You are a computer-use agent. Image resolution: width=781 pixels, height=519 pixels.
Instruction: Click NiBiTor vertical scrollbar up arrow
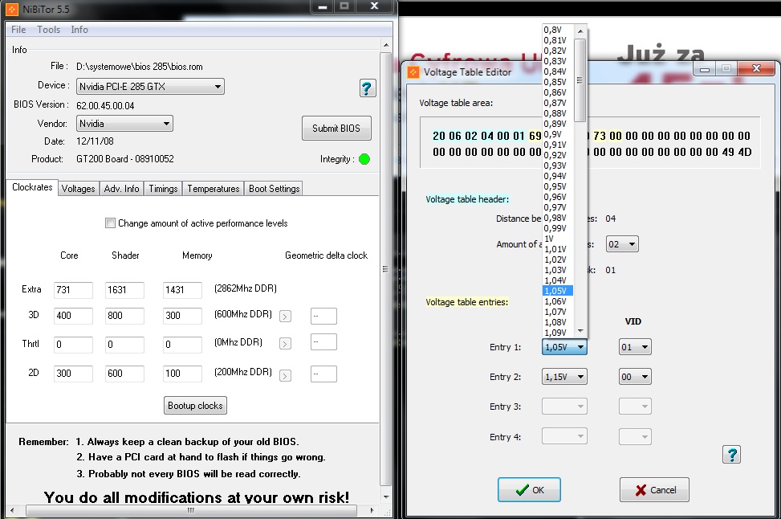(386, 45)
